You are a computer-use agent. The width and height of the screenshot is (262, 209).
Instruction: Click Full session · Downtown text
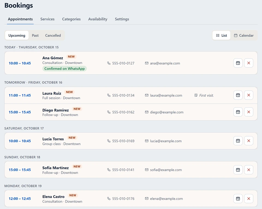(61, 98)
